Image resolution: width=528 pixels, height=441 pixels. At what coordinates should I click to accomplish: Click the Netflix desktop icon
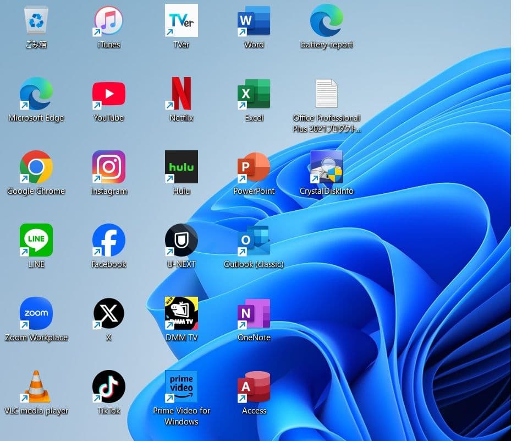181,94
